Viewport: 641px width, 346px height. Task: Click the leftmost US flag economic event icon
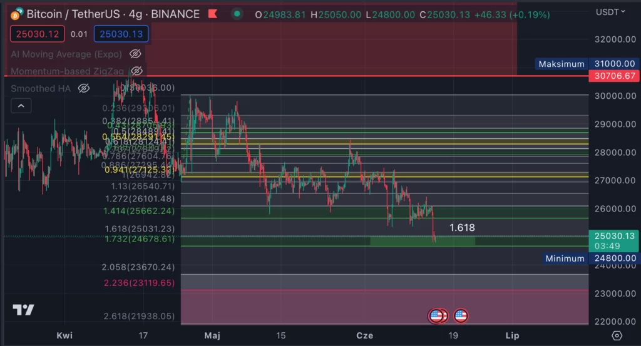436,316
